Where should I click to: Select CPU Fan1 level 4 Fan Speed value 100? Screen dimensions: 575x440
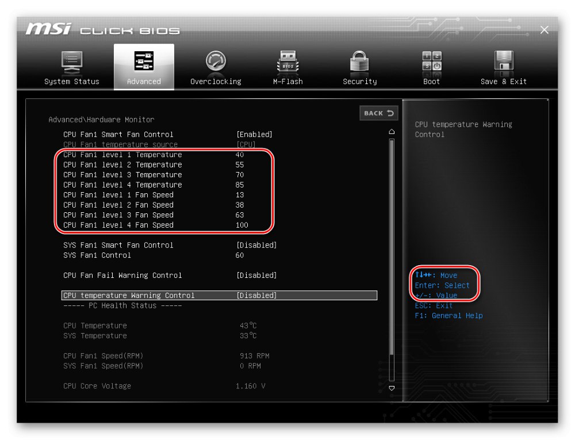241,225
